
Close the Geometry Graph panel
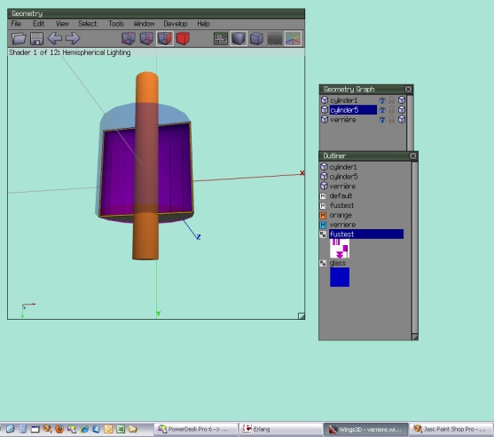(408, 90)
